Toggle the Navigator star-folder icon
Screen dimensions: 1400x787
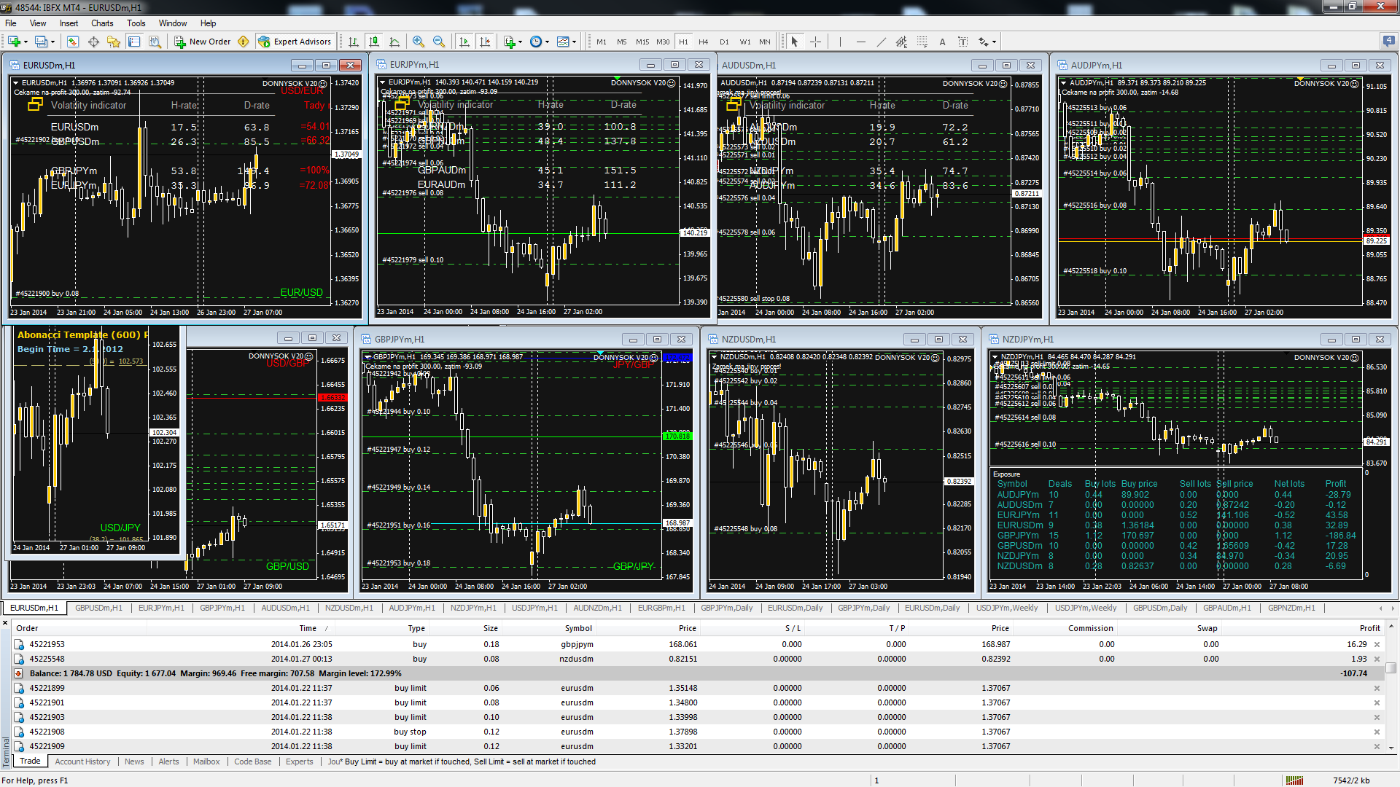pyautogui.click(x=114, y=42)
